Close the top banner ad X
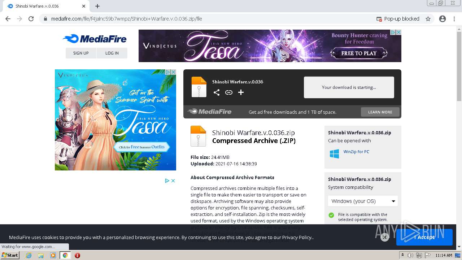 [x=398, y=32]
